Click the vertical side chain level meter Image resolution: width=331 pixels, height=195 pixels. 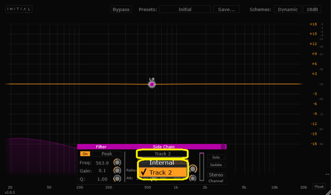(201, 167)
